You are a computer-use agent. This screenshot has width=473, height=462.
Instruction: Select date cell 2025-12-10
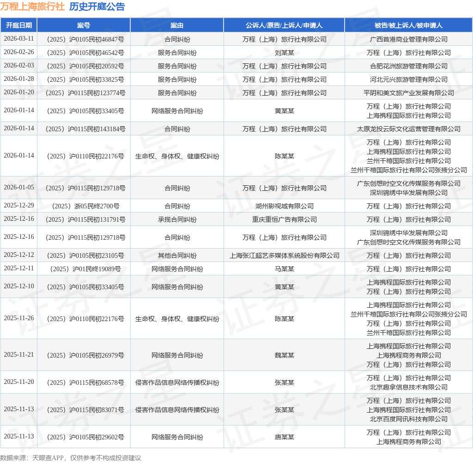(x=18, y=286)
